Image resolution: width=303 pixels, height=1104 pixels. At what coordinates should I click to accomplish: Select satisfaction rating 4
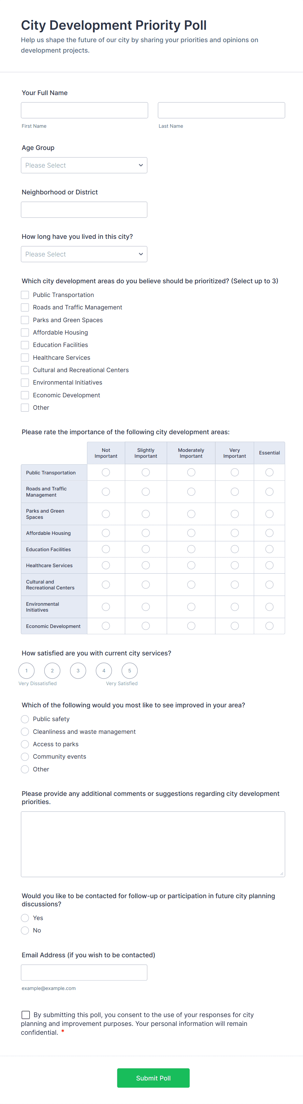pos(104,671)
